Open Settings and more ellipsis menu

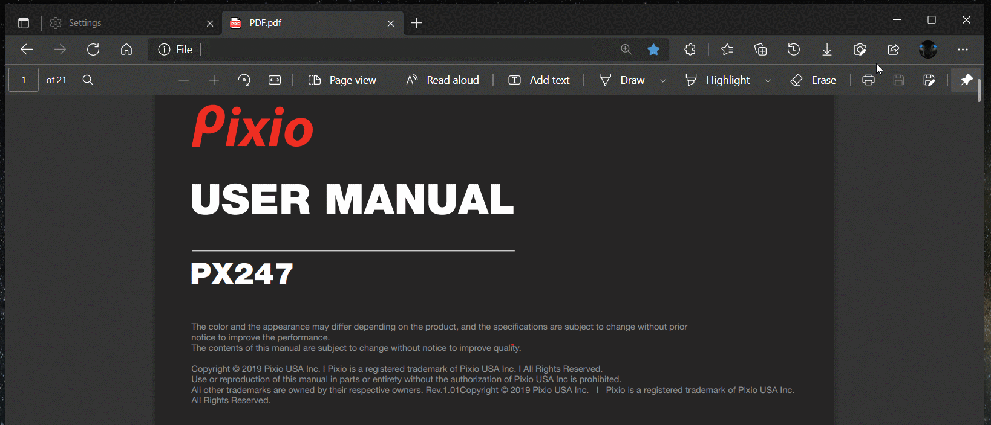click(963, 50)
